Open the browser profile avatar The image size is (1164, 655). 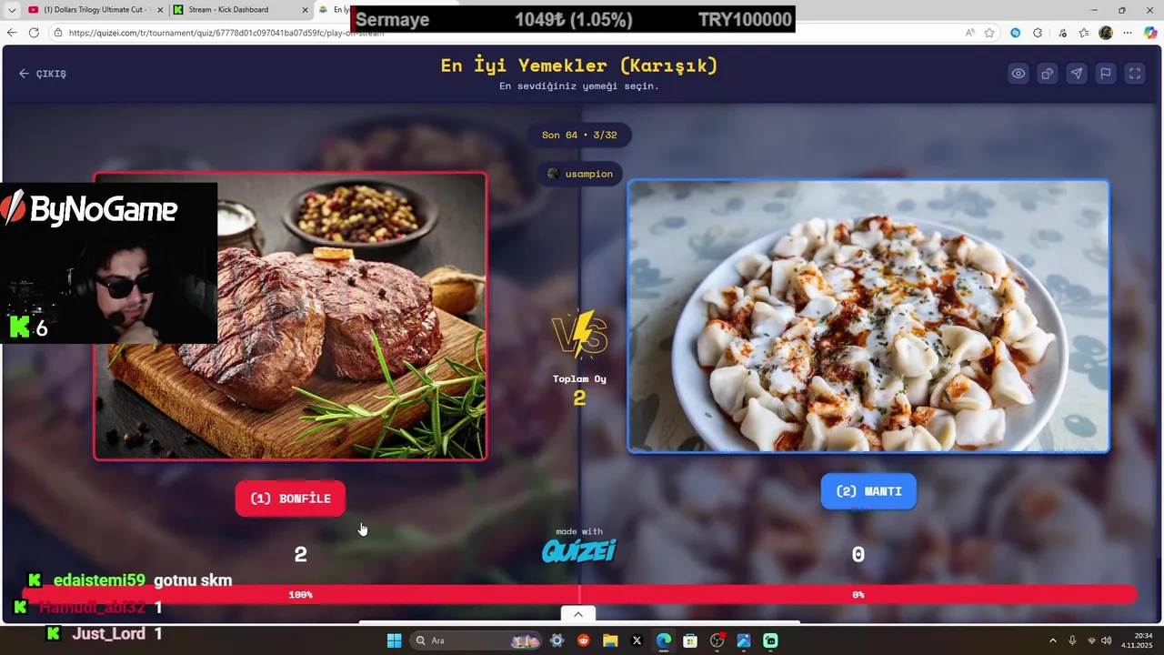coord(1106,33)
